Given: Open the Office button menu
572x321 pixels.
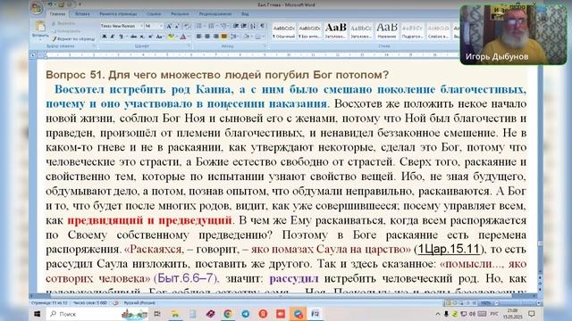Looking at the screenshot, I should point(37,8).
